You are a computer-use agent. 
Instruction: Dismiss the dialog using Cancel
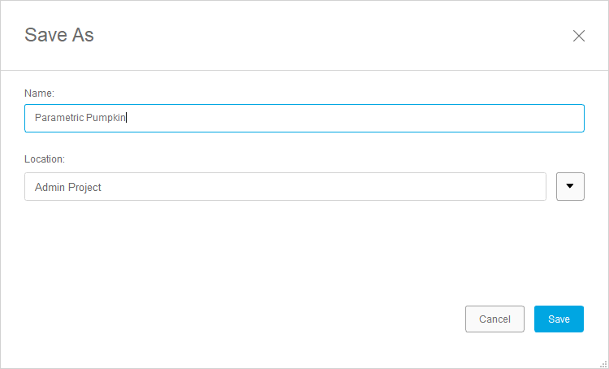point(495,319)
